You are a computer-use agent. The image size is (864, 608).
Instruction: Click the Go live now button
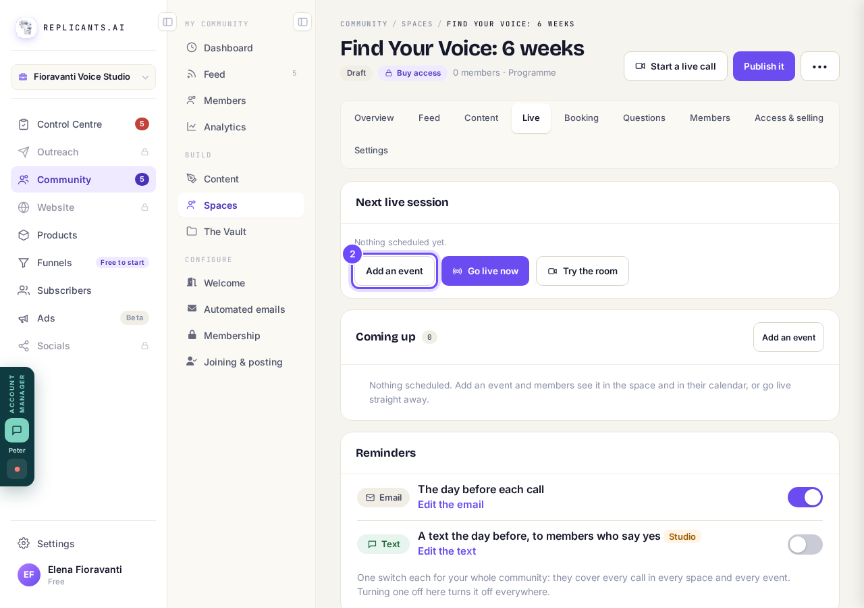[x=485, y=271]
